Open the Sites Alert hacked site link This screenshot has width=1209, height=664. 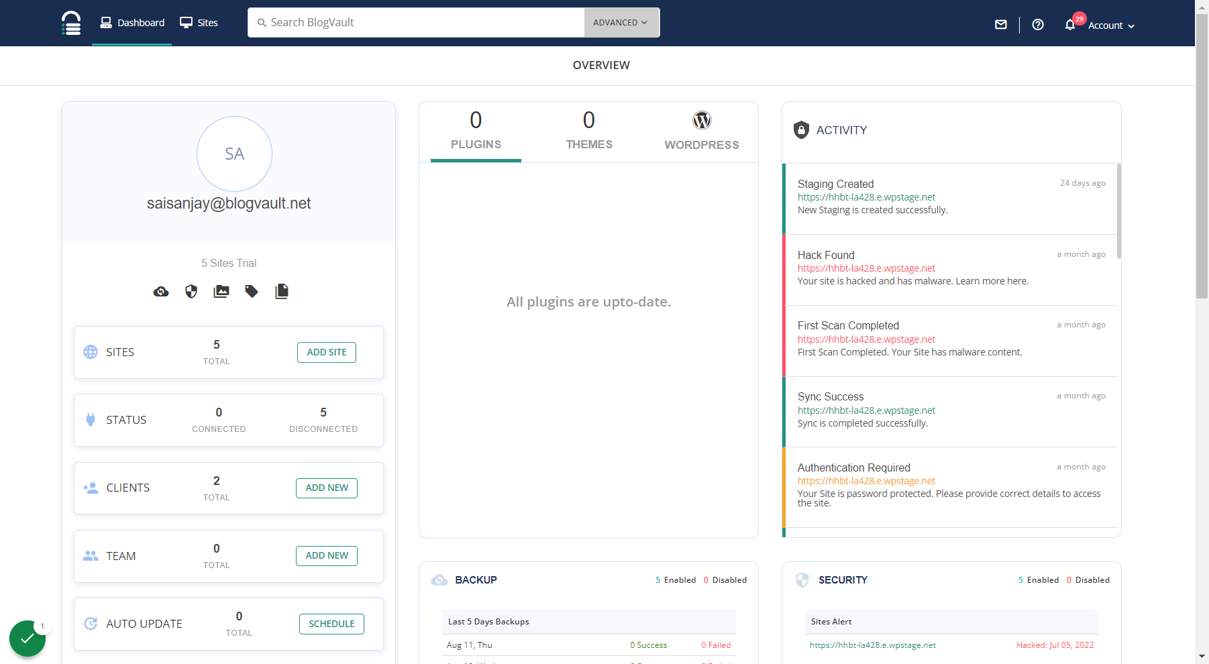pyautogui.click(x=873, y=645)
